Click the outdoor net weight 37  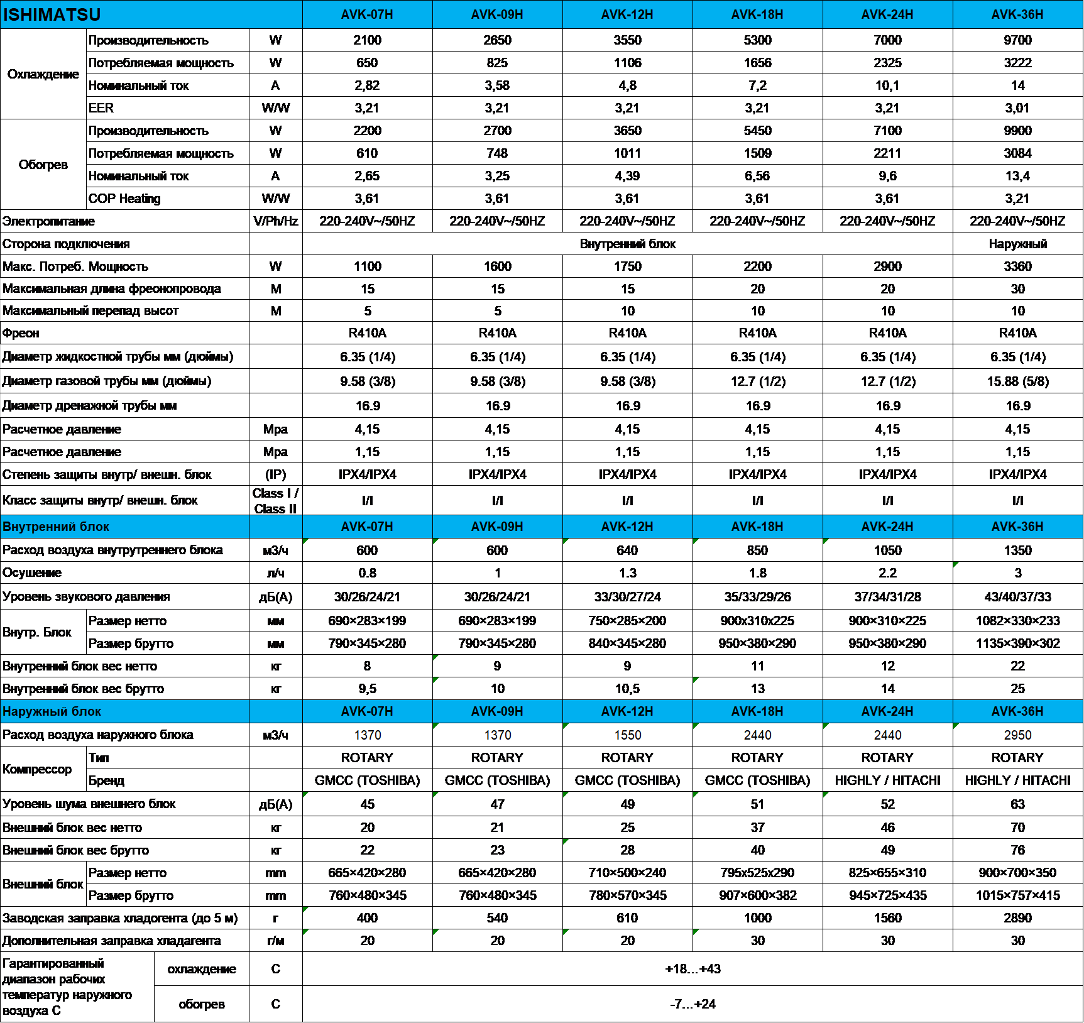[x=757, y=828]
